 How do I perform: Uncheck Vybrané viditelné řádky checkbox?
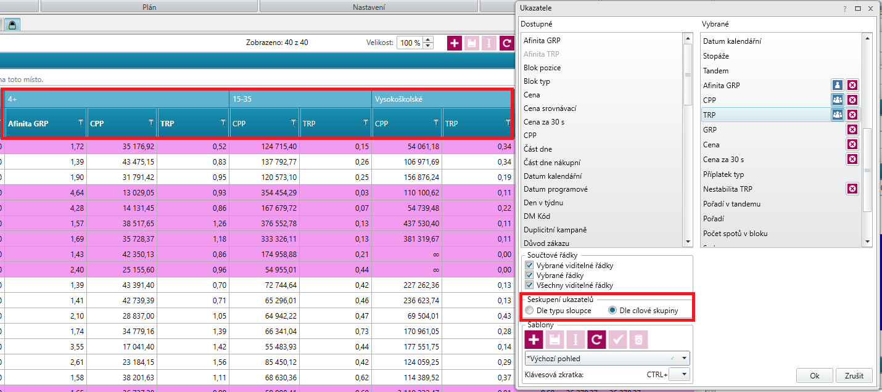click(529, 266)
